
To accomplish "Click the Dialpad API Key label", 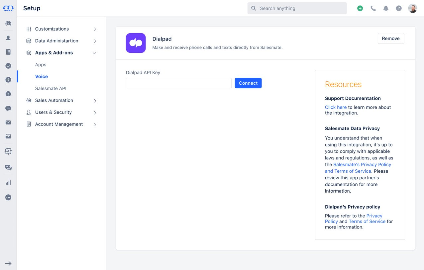I will (x=143, y=72).
